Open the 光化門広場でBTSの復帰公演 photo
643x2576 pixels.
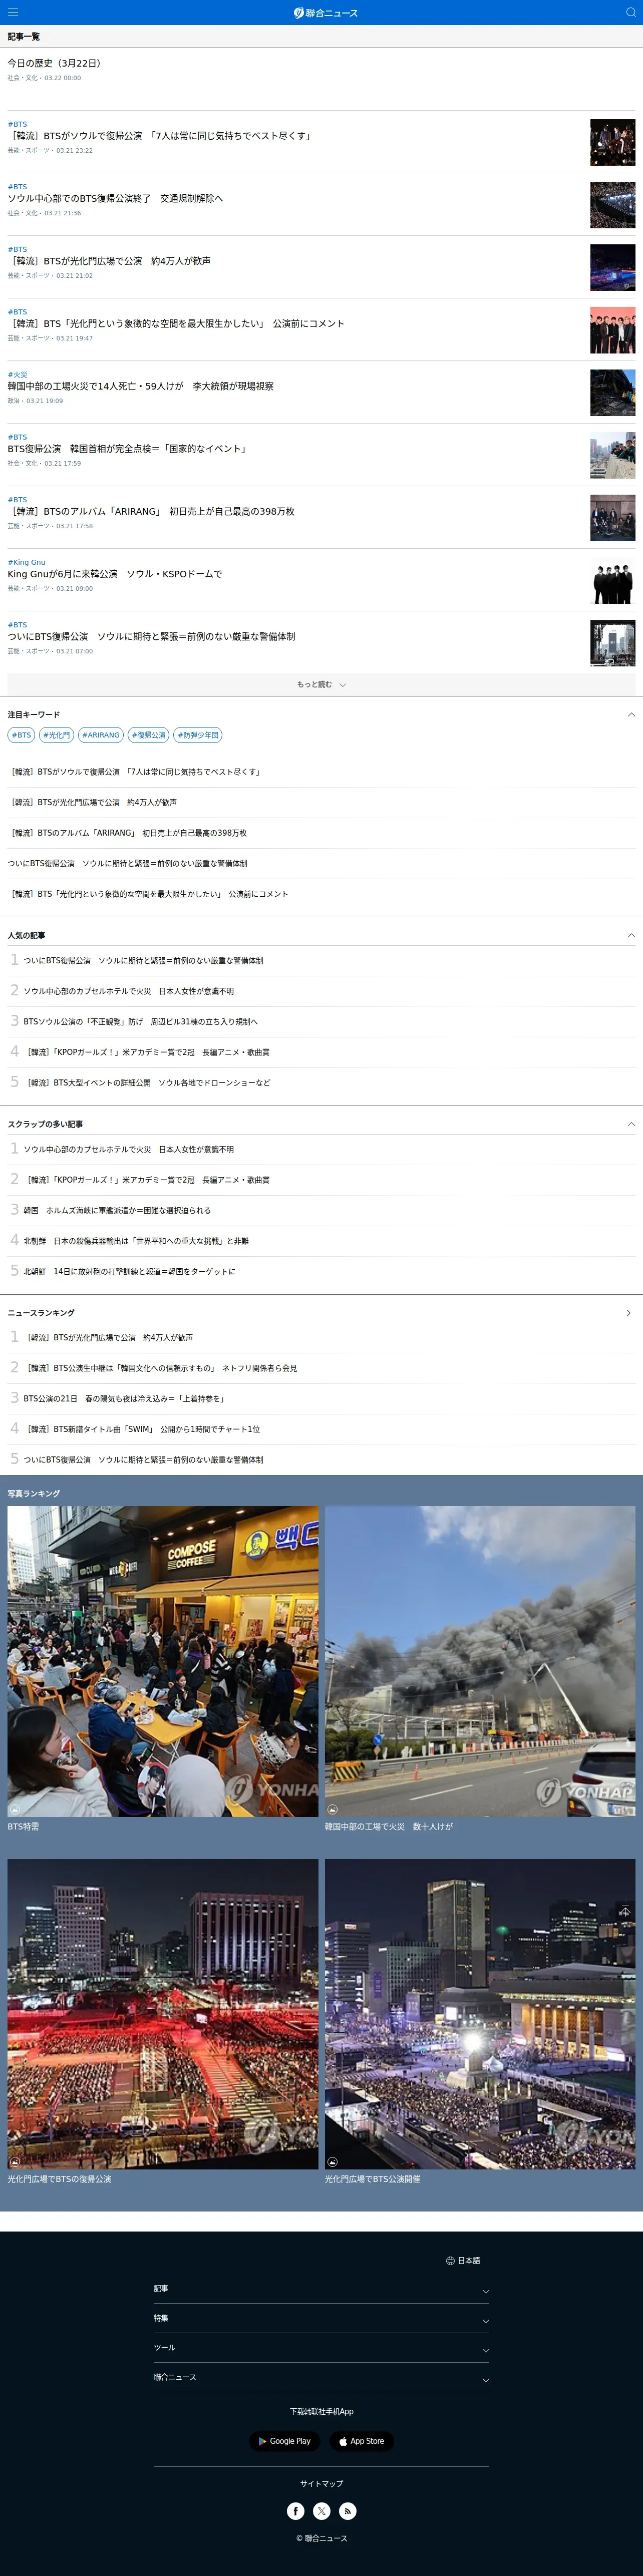click(163, 2014)
